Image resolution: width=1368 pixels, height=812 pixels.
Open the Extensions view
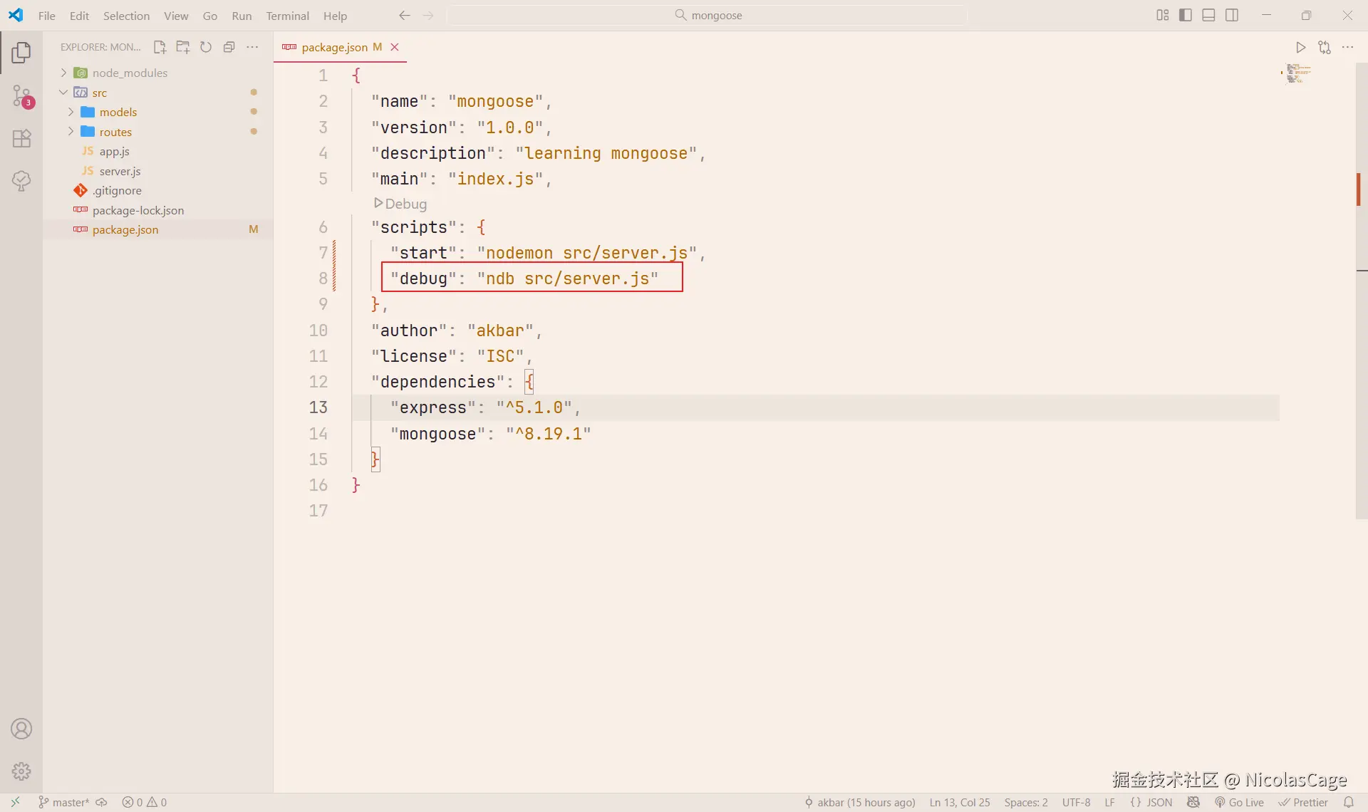click(x=21, y=138)
